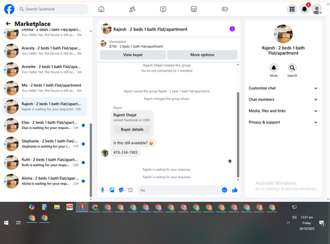This screenshot has width=330, height=244.
Task: Click the Facebook logo
Action: coord(9,9)
